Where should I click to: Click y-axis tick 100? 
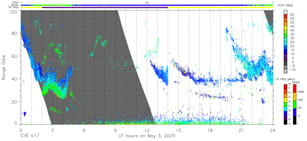point(13,11)
